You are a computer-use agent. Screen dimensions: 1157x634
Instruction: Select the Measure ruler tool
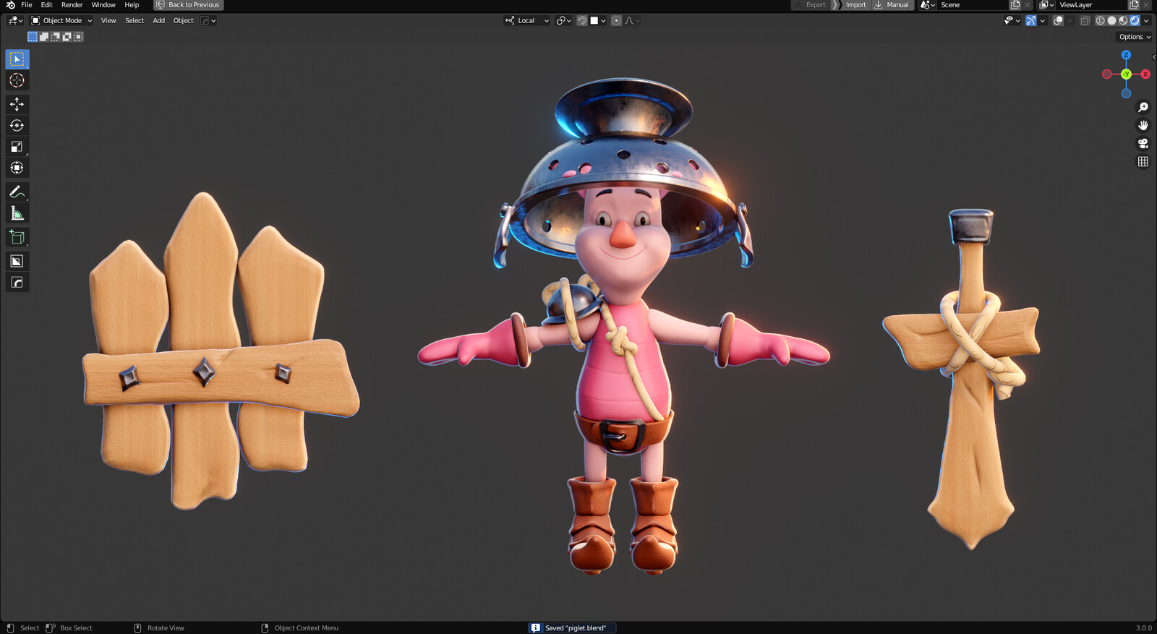(17, 213)
